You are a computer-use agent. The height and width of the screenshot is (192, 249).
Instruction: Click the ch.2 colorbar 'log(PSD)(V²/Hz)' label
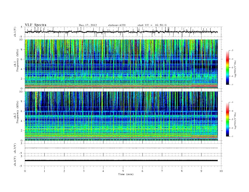click(235, 120)
